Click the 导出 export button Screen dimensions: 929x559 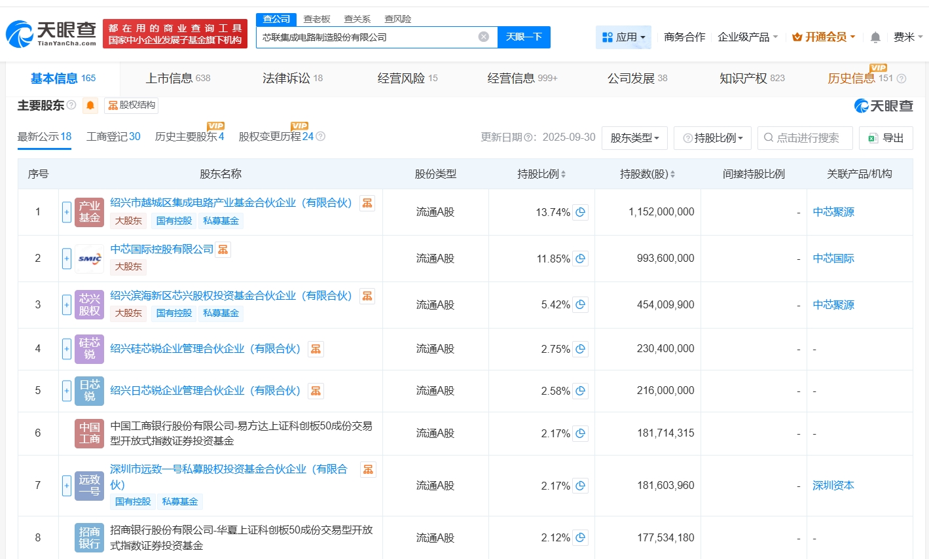886,138
